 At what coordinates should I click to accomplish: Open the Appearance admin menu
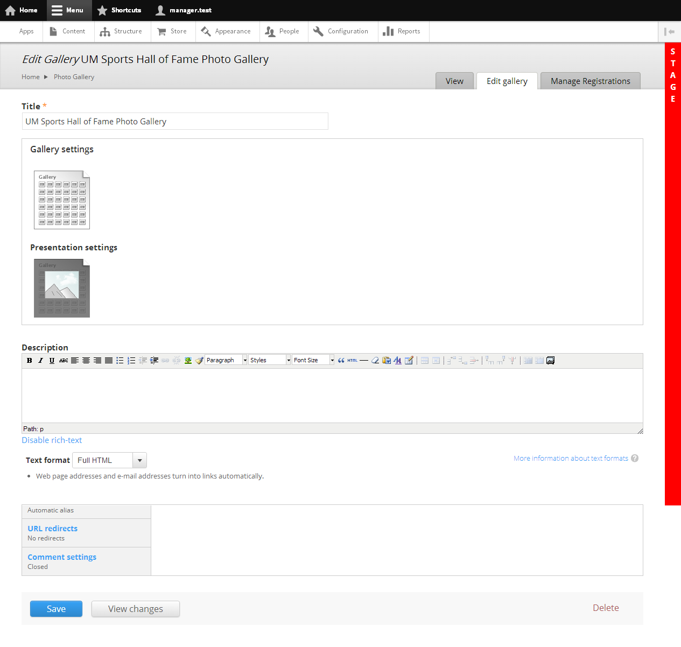coord(226,31)
